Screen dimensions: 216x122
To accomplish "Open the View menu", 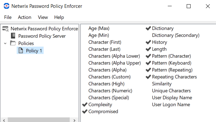I will (43, 17).
